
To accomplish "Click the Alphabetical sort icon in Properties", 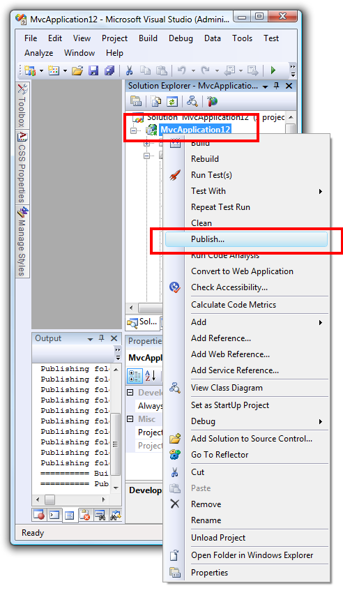I will (x=151, y=376).
